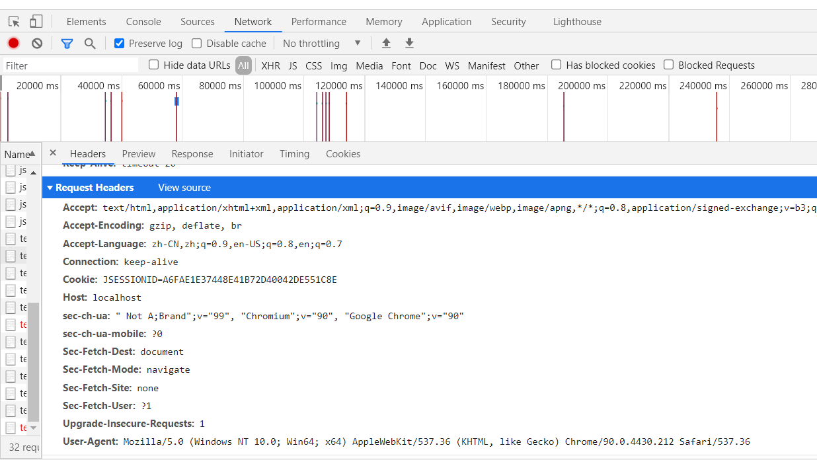Open the Timing details tab
The height and width of the screenshot is (460, 817).
click(294, 154)
